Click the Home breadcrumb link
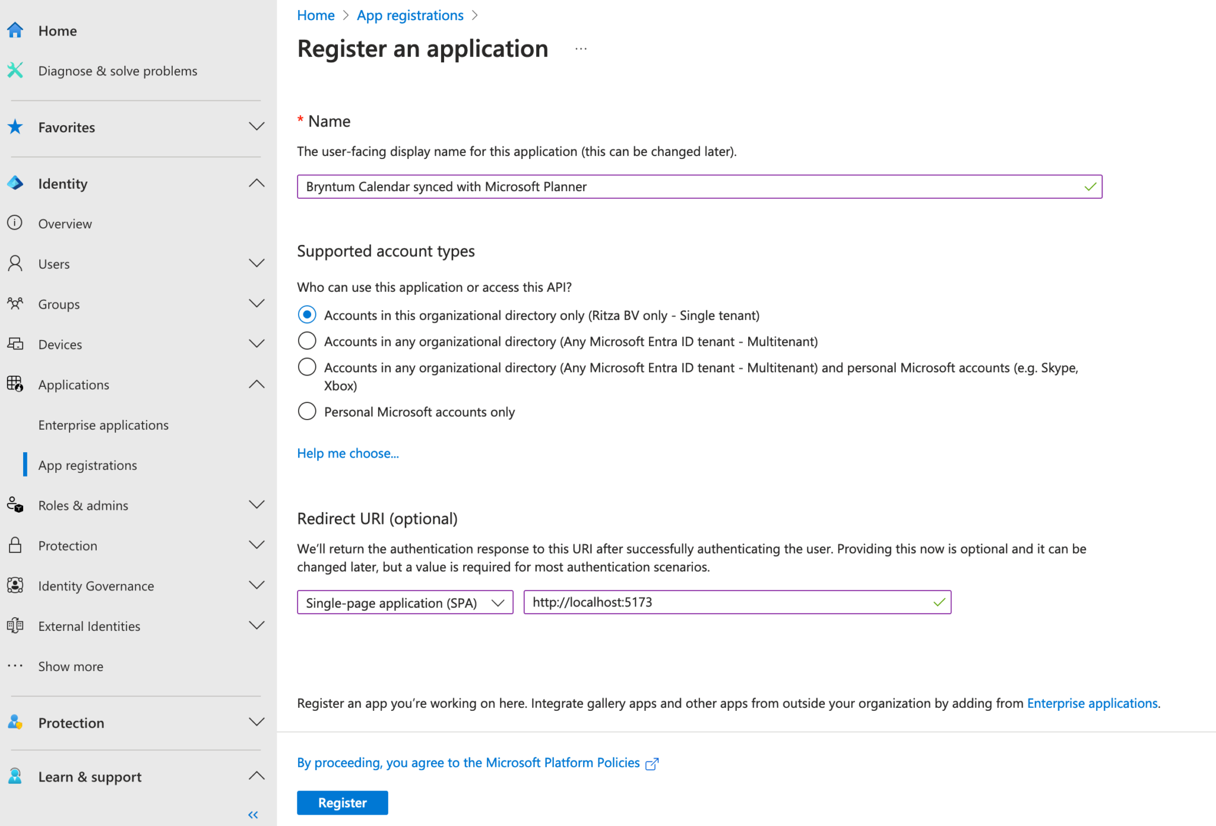Image resolution: width=1216 pixels, height=826 pixels. pyautogui.click(x=316, y=15)
